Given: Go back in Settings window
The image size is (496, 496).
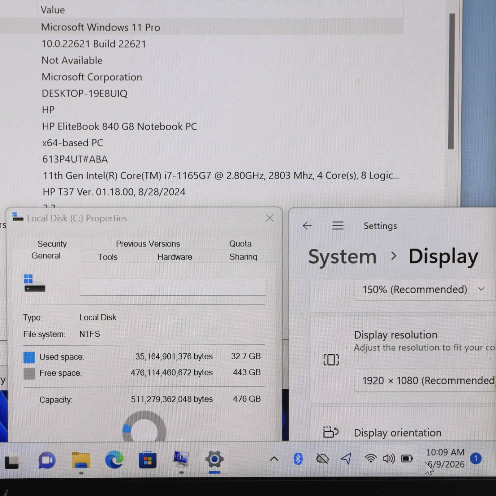Looking at the screenshot, I should [307, 226].
